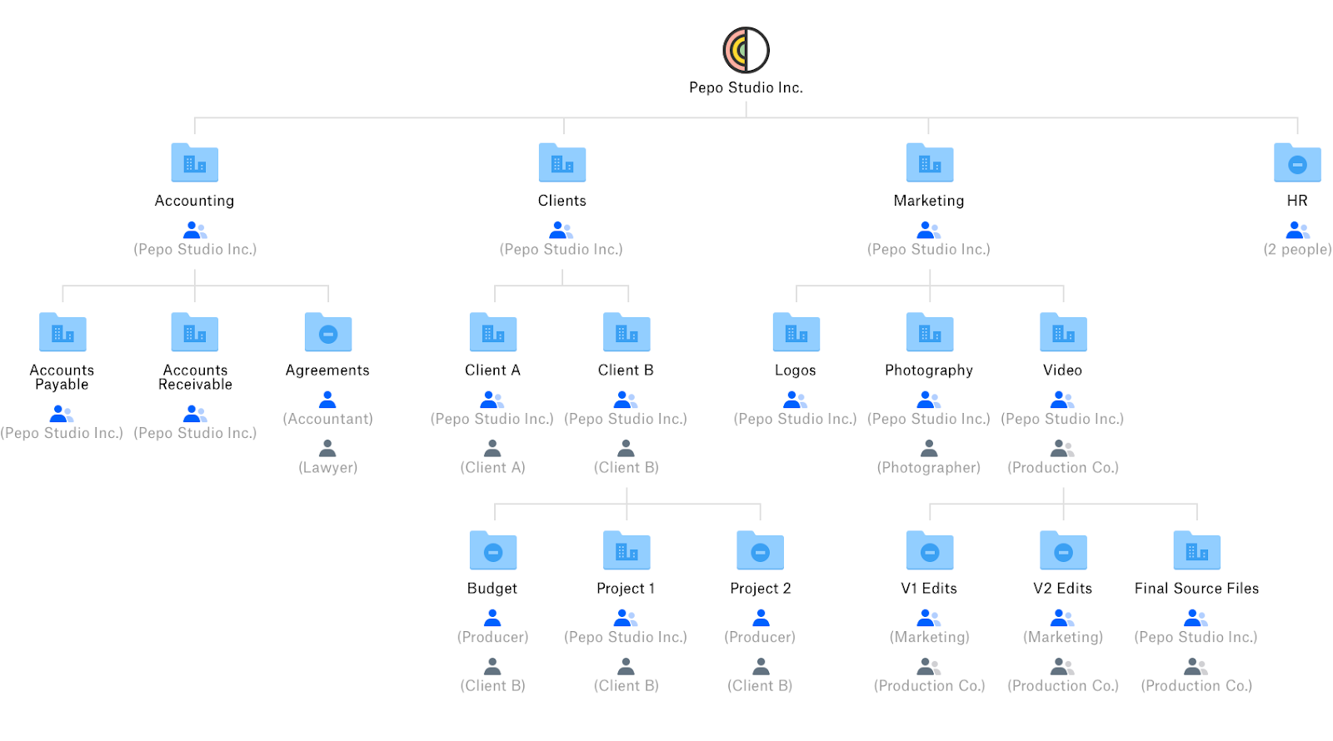This screenshot has height=741, width=1333.
Task: Click the Project 2 label
Action: point(761,589)
